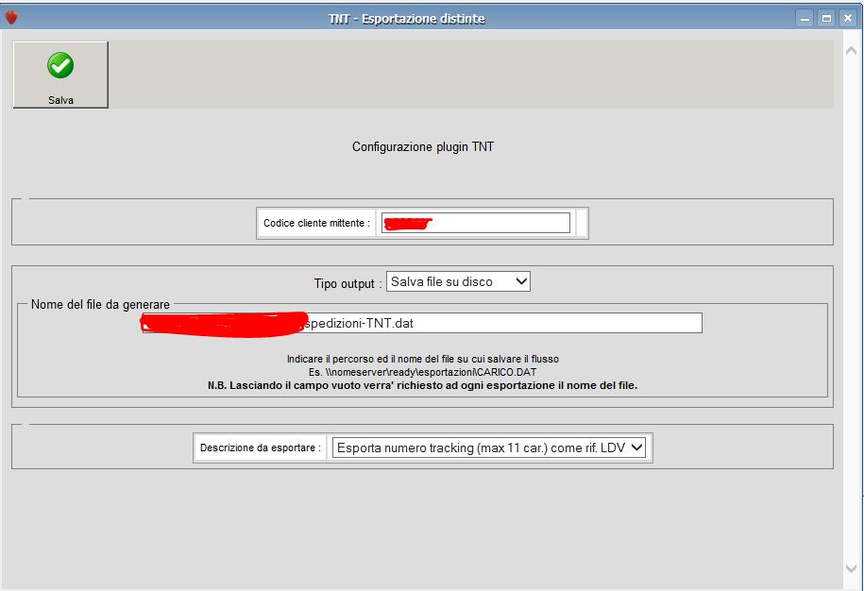Focus the Codice cliente mittente field
Image resolution: width=864 pixels, height=591 pixels.
tap(476, 223)
